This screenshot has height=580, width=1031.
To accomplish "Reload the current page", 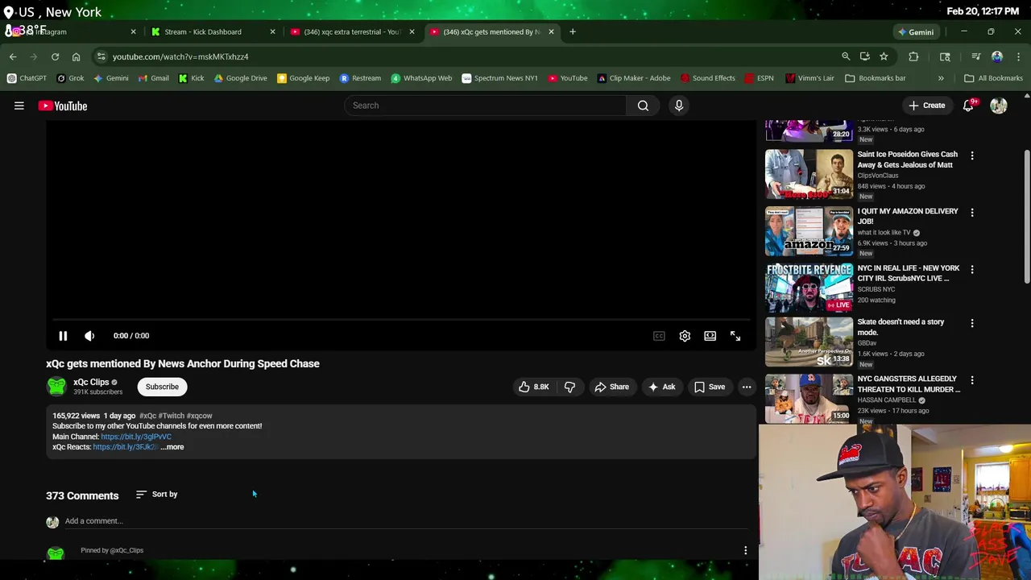I will pyautogui.click(x=55, y=56).
